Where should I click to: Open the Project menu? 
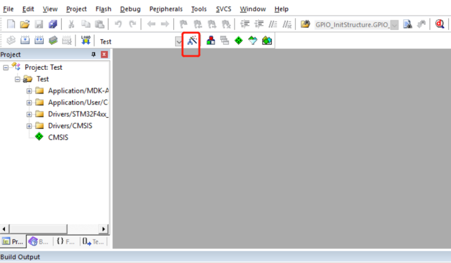pyautogui.click(x=76, y=9)
